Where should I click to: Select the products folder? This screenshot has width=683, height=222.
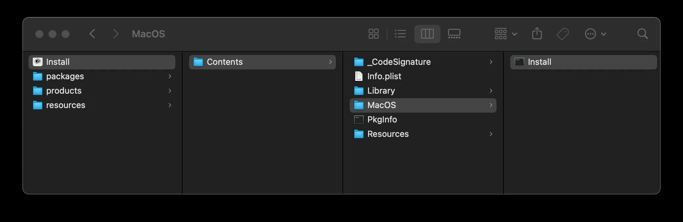tap(64, 91)
